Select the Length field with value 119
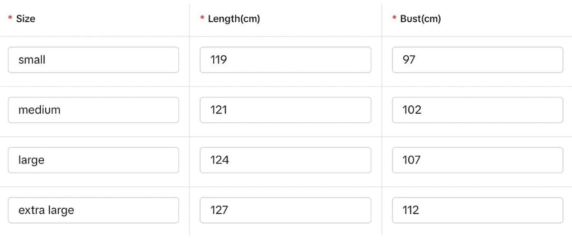 click(x=285, y=60)
